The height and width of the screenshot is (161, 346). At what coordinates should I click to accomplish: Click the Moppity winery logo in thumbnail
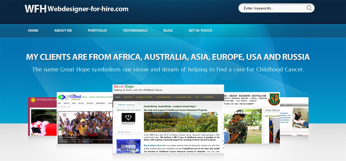128,119
